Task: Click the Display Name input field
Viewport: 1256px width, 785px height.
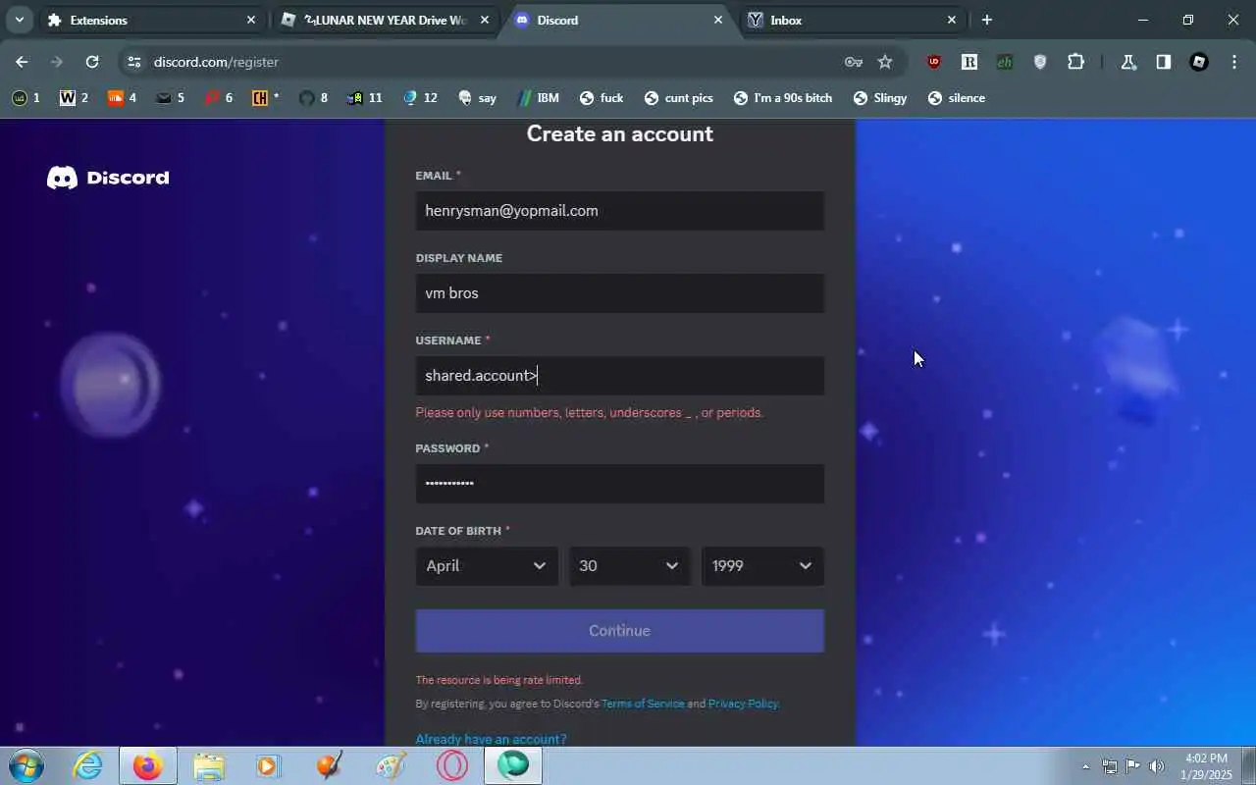Action: tap(619, 293)
